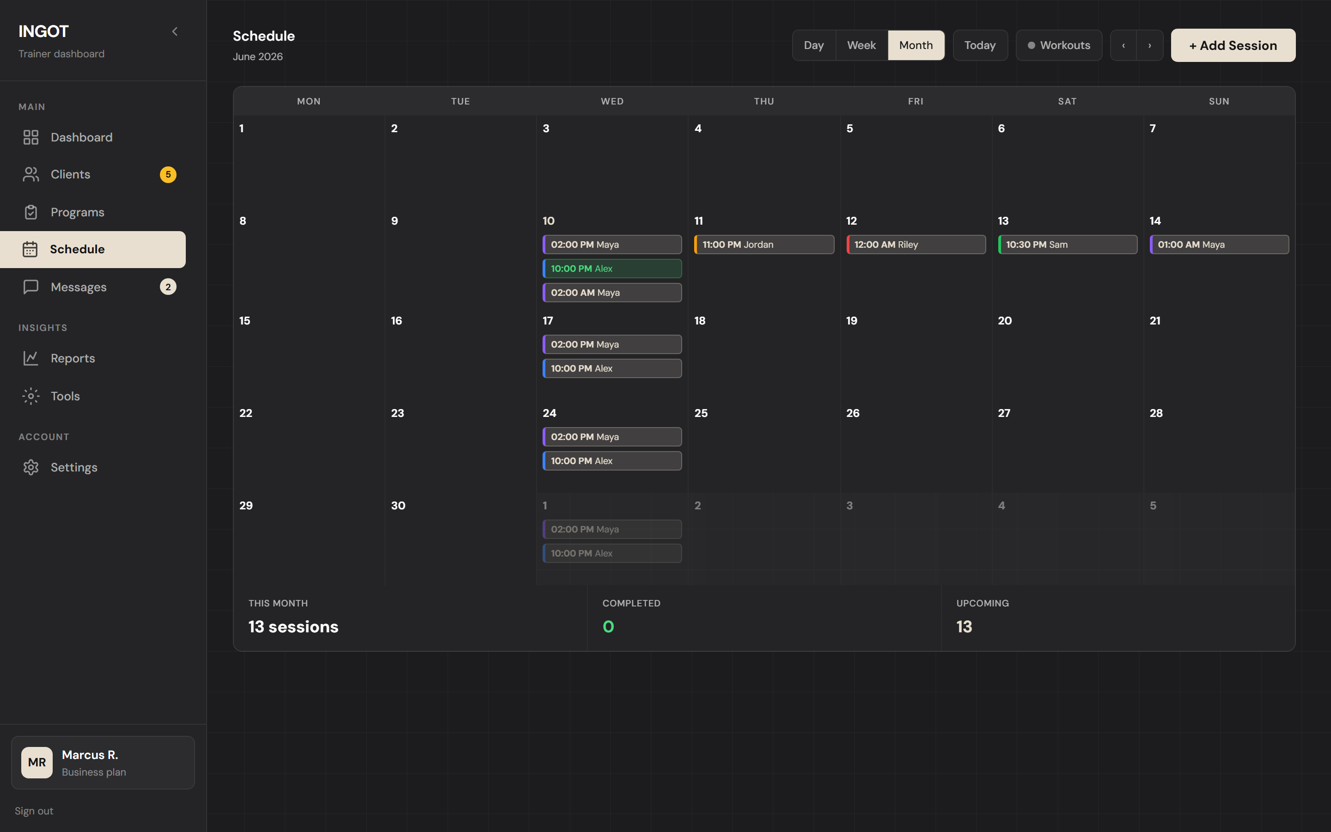
Task: Open June 24 10:00 PM Alex session
Action: (612, 461)
